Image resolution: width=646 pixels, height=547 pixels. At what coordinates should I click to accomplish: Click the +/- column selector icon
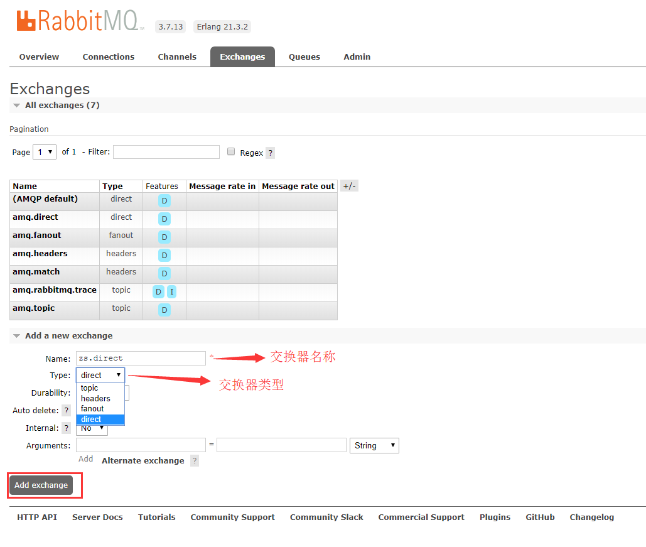[349, 185]
